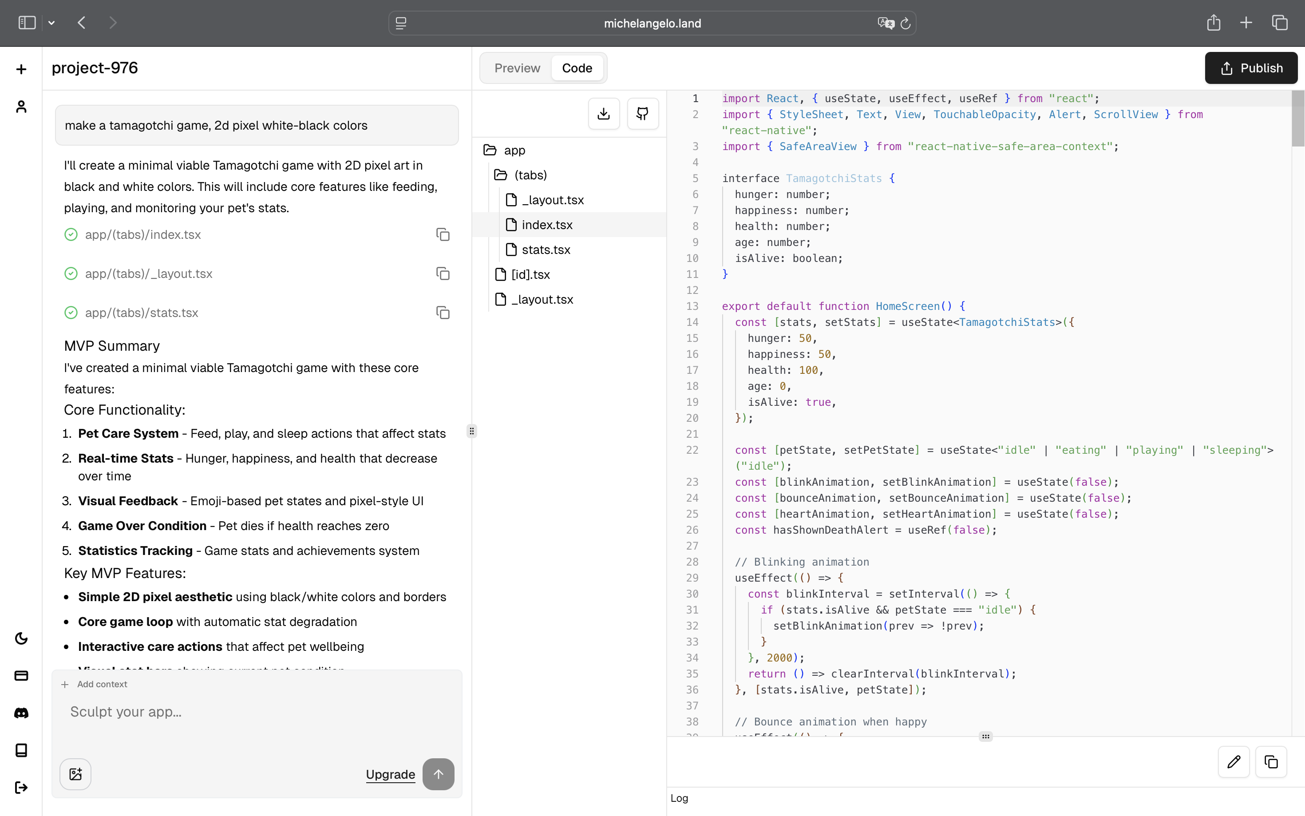Open the reader/page settings icon in address bar
This screenshot has width=1305, height=816.
coord(401,23)
